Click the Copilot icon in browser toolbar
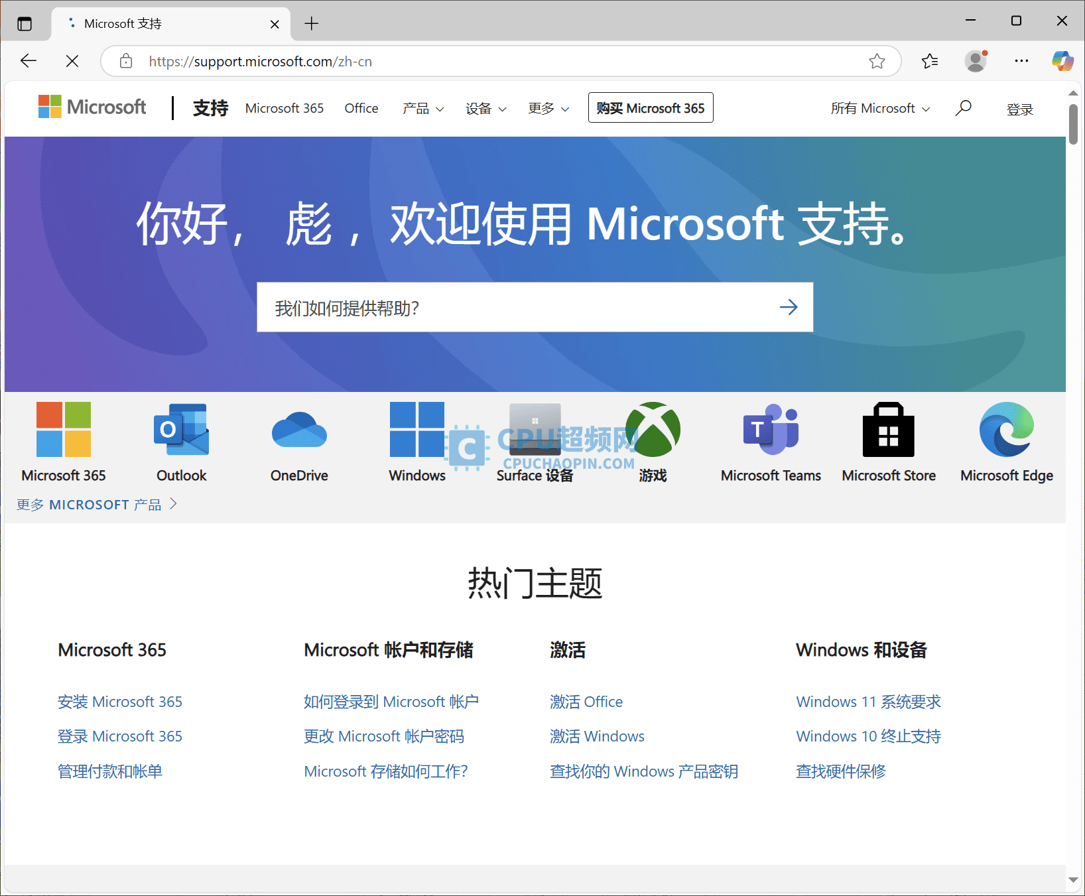Viewport: 1085px width, 896px height. (x=1062, y=60)
